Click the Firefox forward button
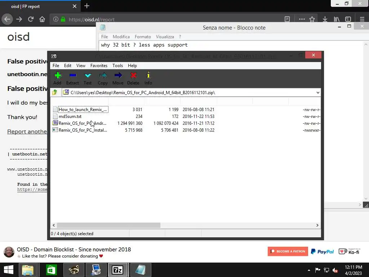 pyautogui.click(x=19, y=19)
